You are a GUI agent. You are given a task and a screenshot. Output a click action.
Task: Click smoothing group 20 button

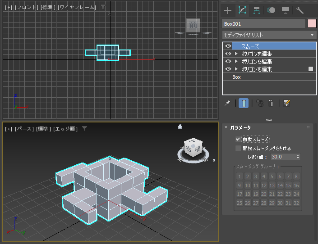tap(264, 194)
